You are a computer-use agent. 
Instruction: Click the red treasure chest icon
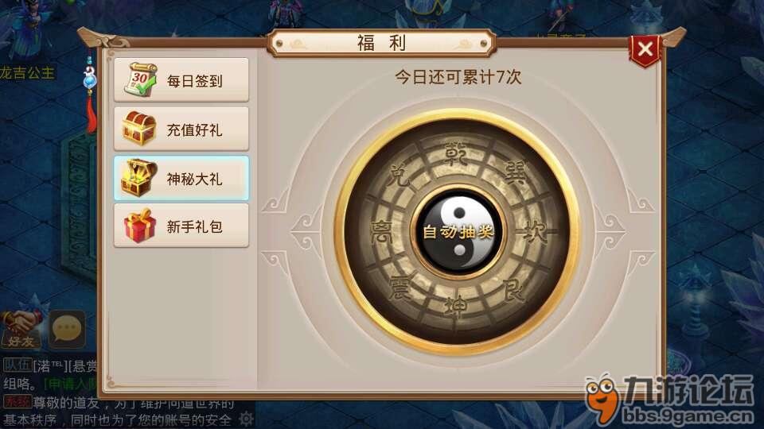[x=140, y=129]
